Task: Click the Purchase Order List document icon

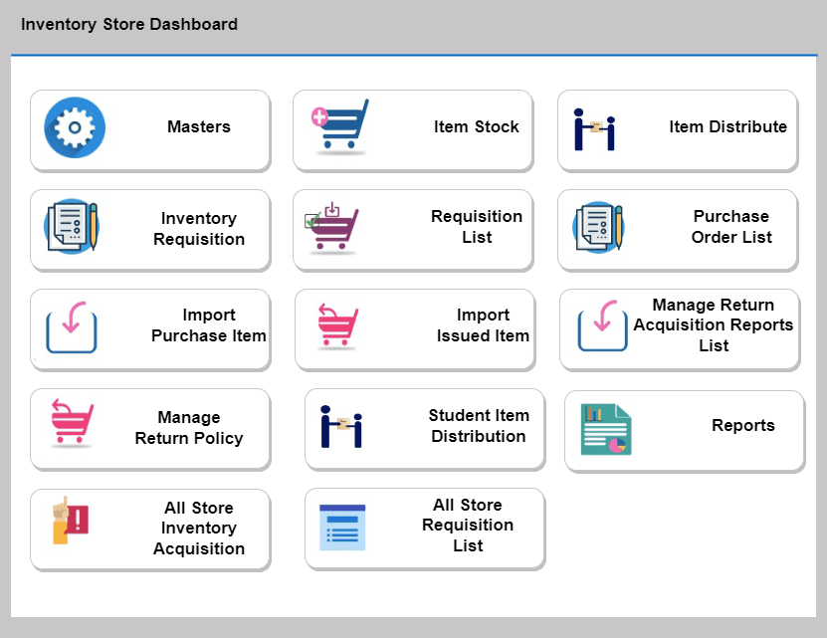Action: tap(599, 228)
